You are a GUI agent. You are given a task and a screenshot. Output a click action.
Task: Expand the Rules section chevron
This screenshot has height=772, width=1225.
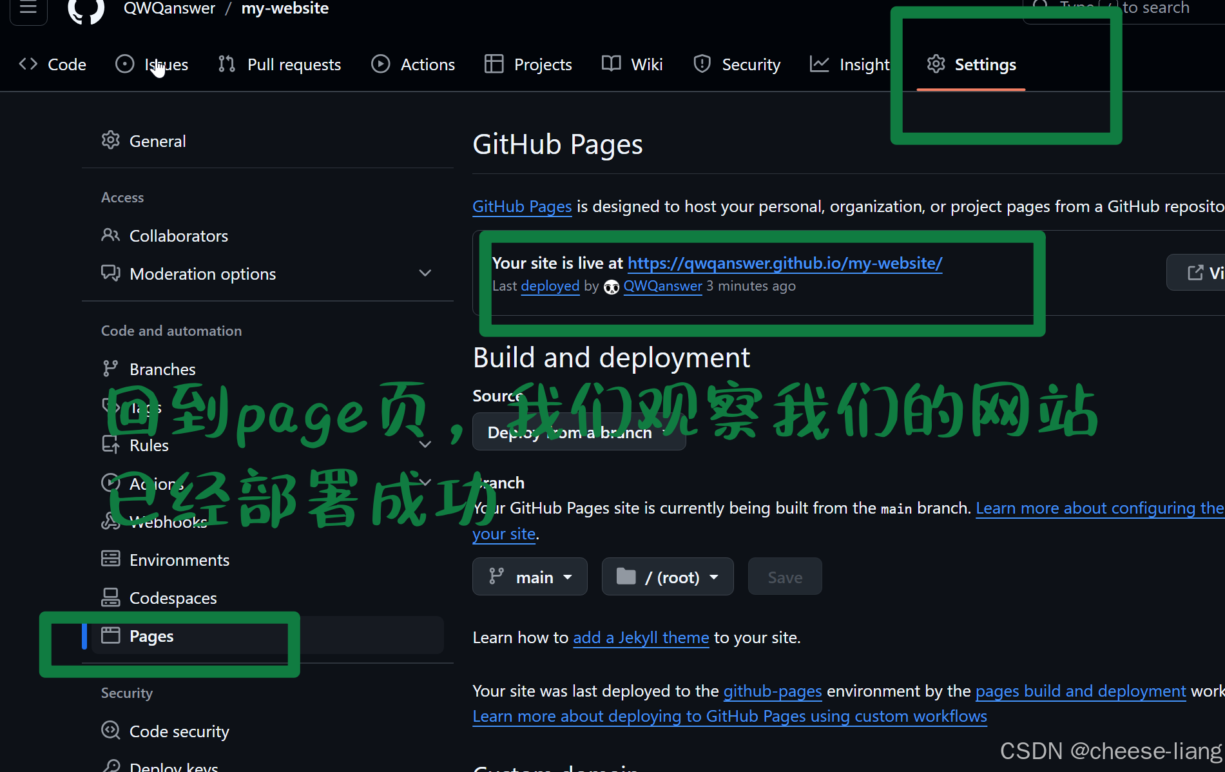(x=425, y=445)
